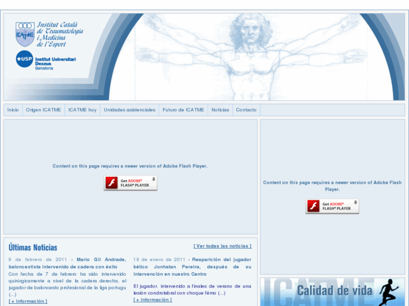The image size is (409, 306).
Task: Click the '18 de enero de 2011' date
Action: tap(159, 259)
